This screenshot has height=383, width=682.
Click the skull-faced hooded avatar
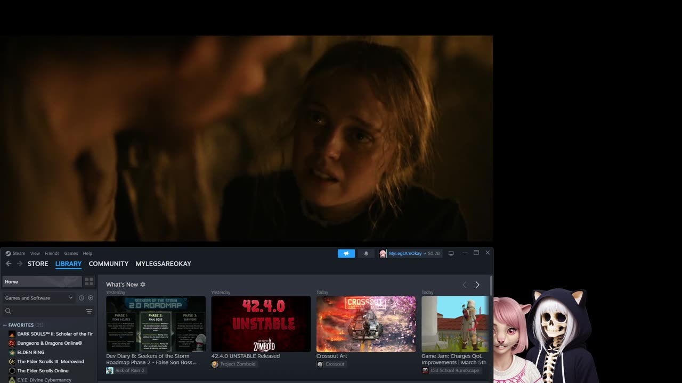tap(562, 336)
